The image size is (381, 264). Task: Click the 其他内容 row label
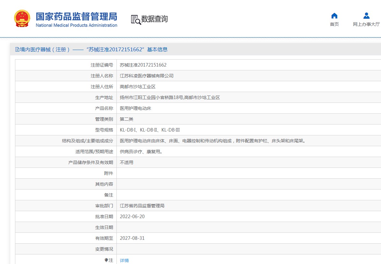pyautogui.click(x=104, y=184)
